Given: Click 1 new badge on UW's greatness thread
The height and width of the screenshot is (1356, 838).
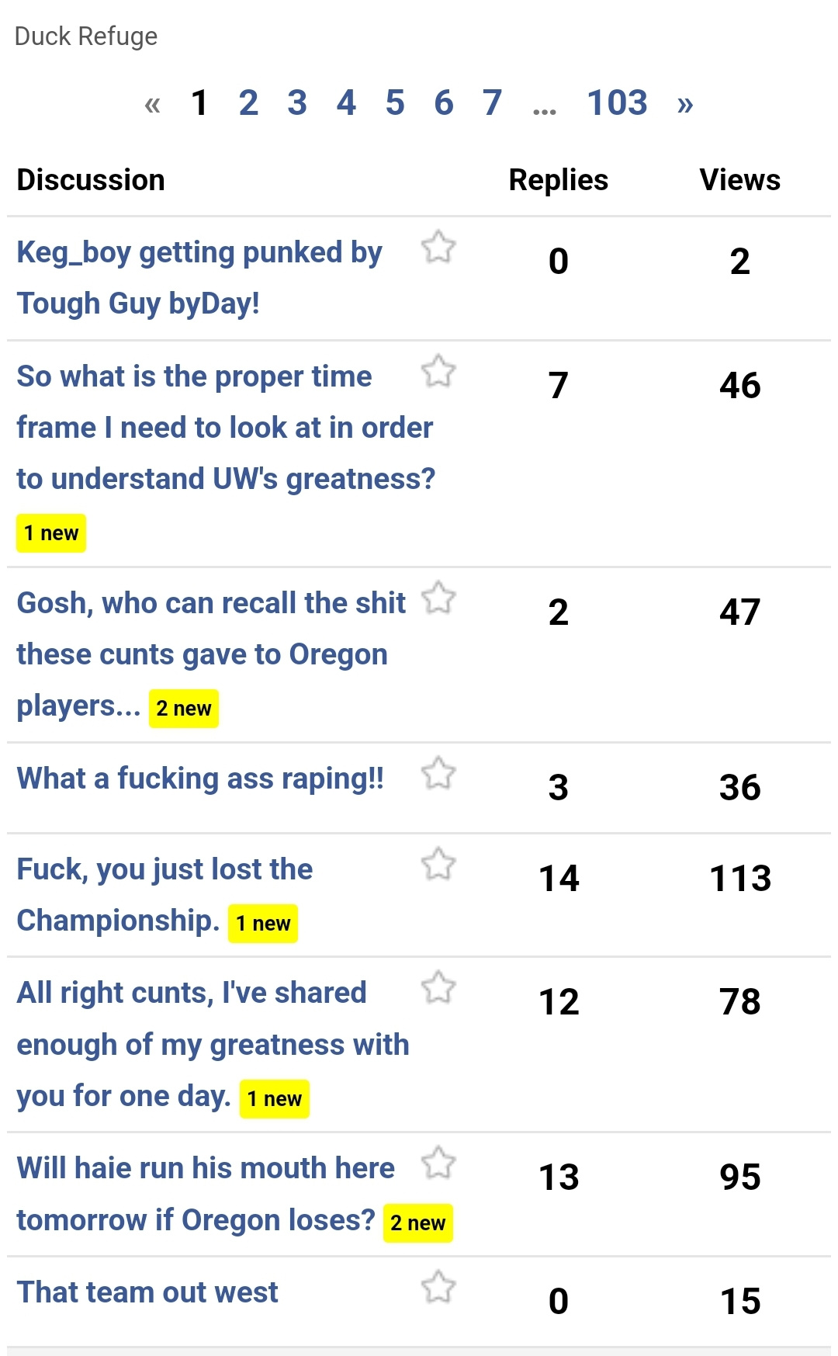Looking at the screenshot, I should (x=51, y=533).
